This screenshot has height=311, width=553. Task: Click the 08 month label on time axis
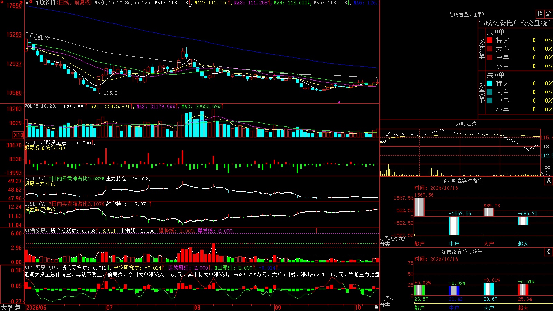click(197, 308)
